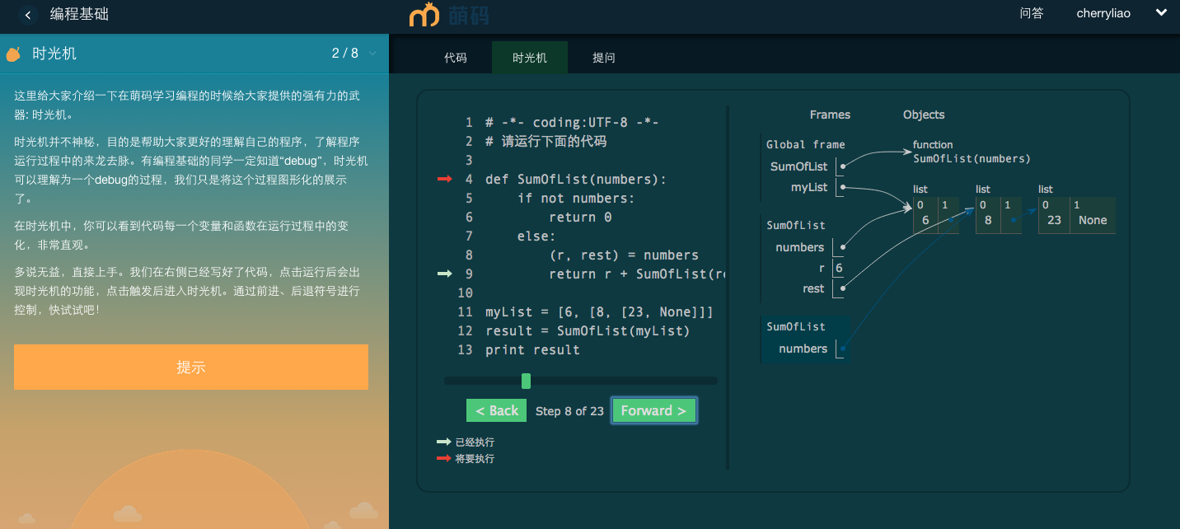Open the cherryliao account menu
This screenshot has height=529, width=1180.
tap(1103, 13)
